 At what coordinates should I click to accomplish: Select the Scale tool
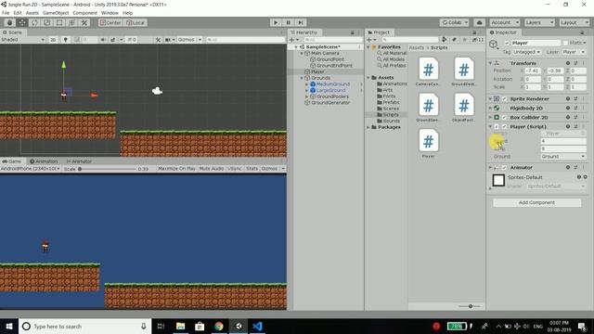pos(47,22)
